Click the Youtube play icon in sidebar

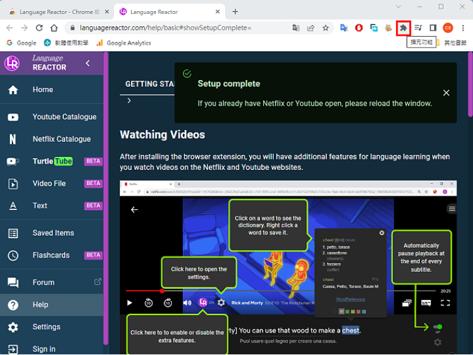(13, 117)
